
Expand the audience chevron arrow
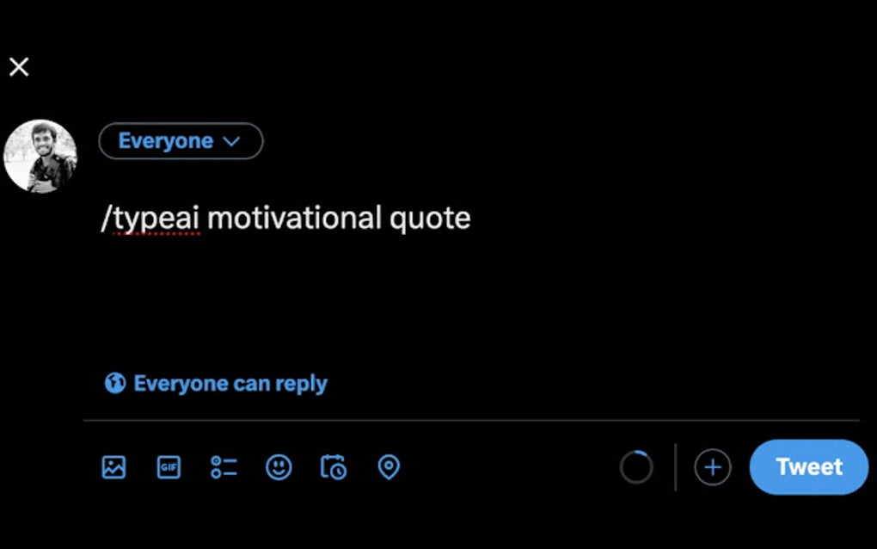tap(233, 141)
